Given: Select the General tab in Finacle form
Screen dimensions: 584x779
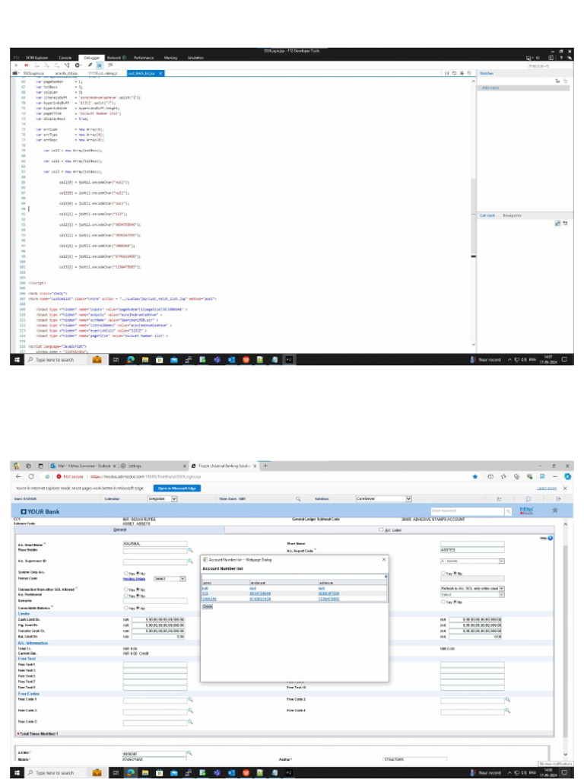Looking at the screenshot, I should (119, 530).
